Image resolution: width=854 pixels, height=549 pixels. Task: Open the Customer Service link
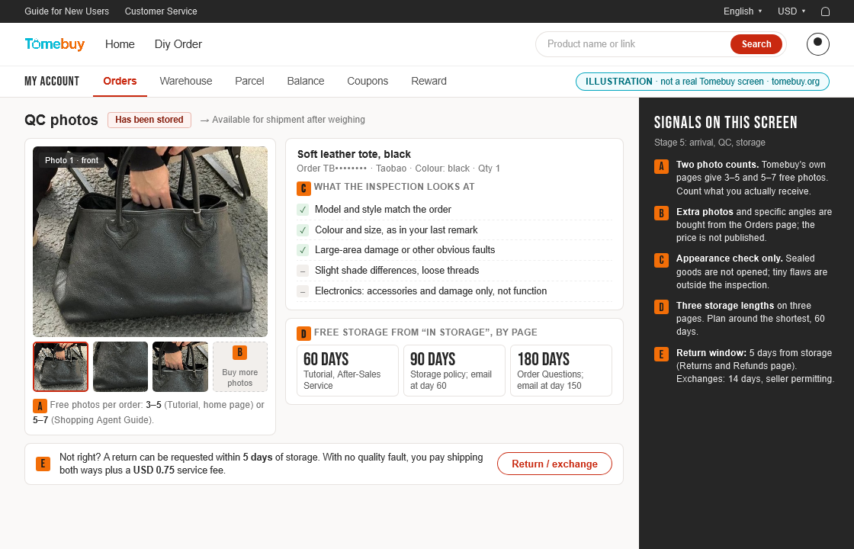[x=161, y=11]
